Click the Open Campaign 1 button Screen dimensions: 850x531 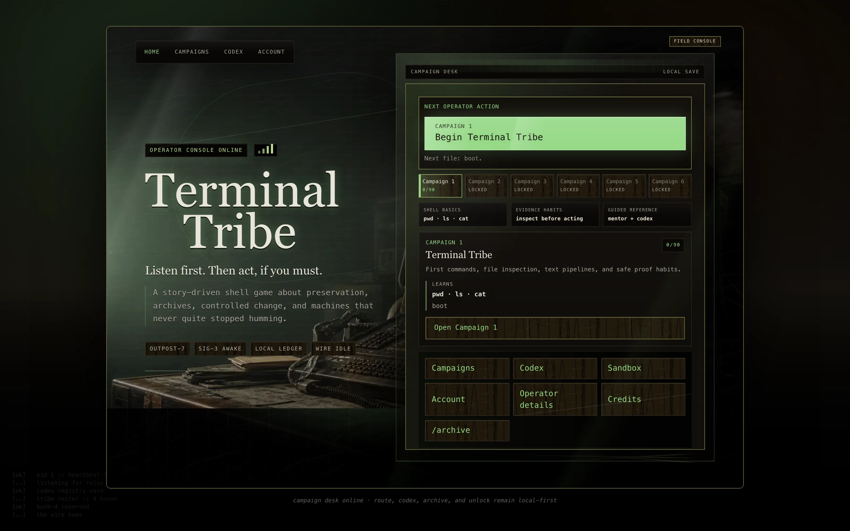[555, 328]
